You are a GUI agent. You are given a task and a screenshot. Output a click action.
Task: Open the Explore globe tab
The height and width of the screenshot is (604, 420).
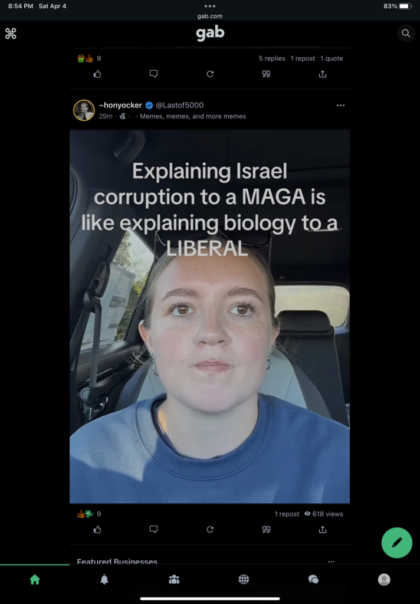(244, 579)
